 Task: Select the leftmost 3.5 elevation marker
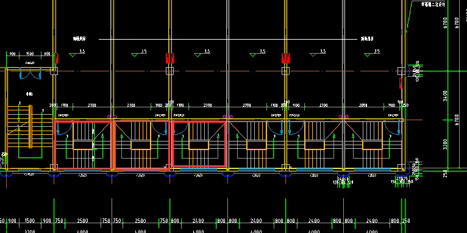(77, 53)
